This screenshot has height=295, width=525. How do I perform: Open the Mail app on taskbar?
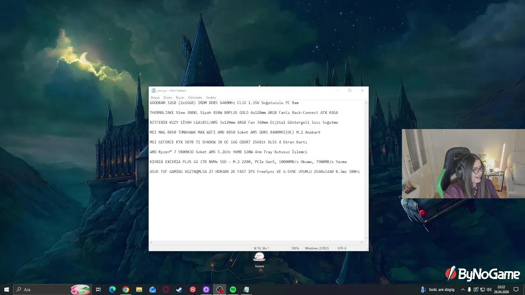coord(153,290)
